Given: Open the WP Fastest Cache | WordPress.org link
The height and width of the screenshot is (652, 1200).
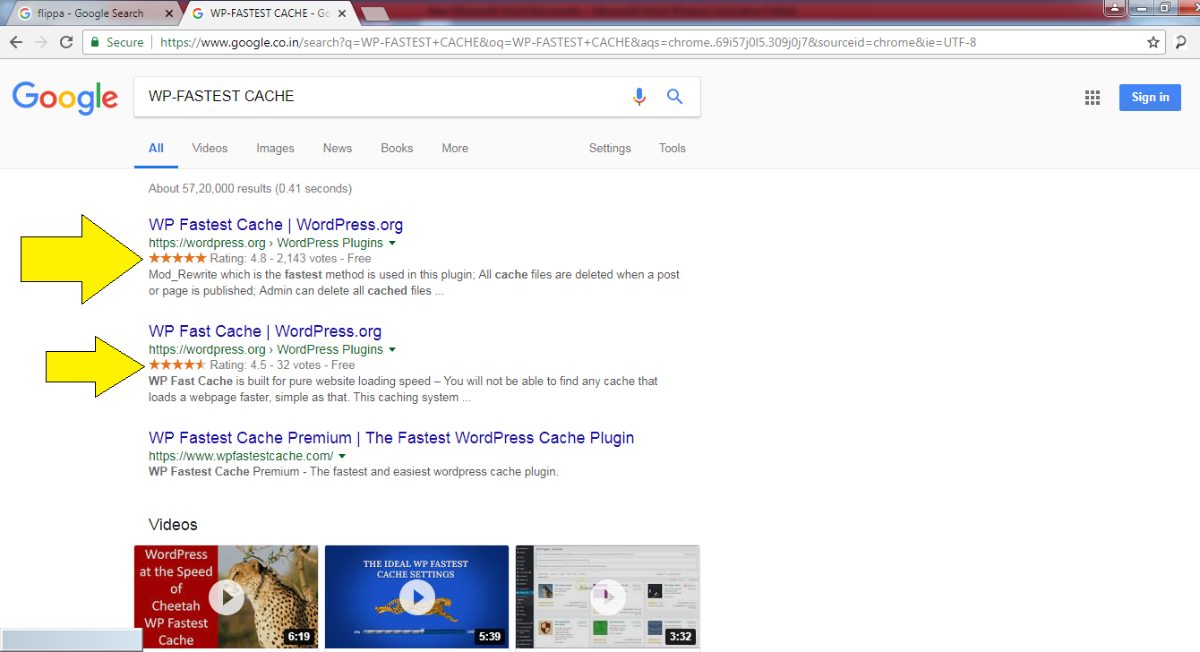Looking at the screenshot, I should 276,225.
